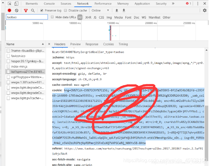Select the Headers sub-tab
The image size is (210, 166).
(x=60, y=44)
